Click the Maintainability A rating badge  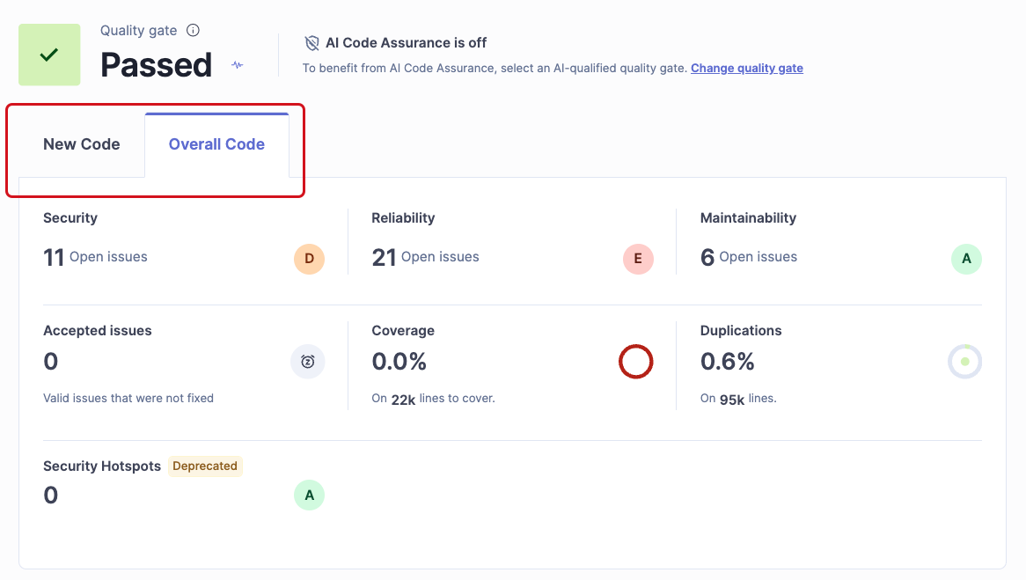point(966,259)
